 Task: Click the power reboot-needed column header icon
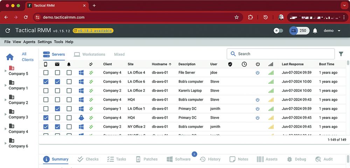[258, 64]
